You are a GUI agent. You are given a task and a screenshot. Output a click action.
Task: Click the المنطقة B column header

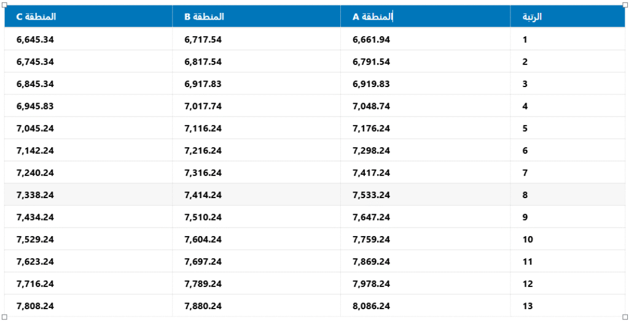tap(204, 17)
